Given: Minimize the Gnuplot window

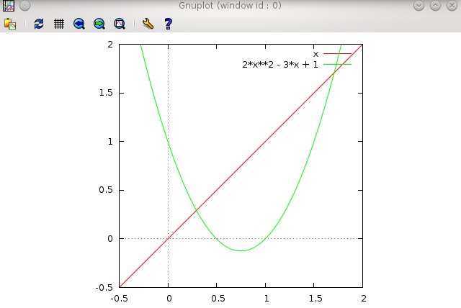Looking at the screenshot, I should pyautogui.click(x=421, y=6).
